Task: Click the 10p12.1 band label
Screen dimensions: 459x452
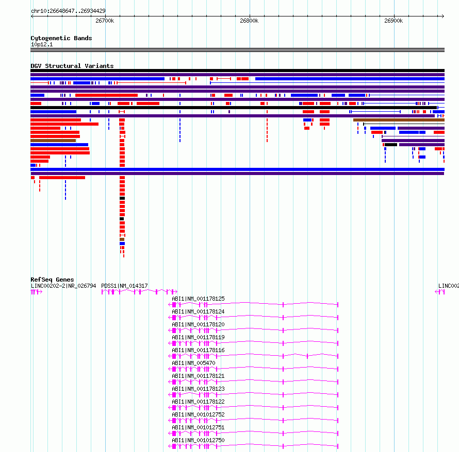Action: 42,44
